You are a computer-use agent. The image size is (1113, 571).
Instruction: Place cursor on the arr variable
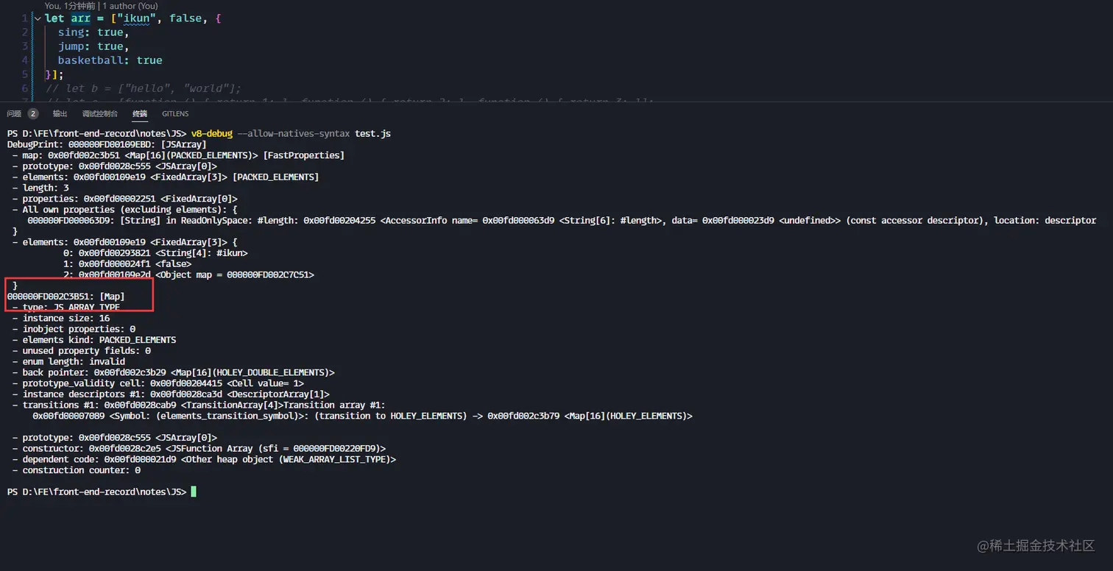(x=80, y=18)
